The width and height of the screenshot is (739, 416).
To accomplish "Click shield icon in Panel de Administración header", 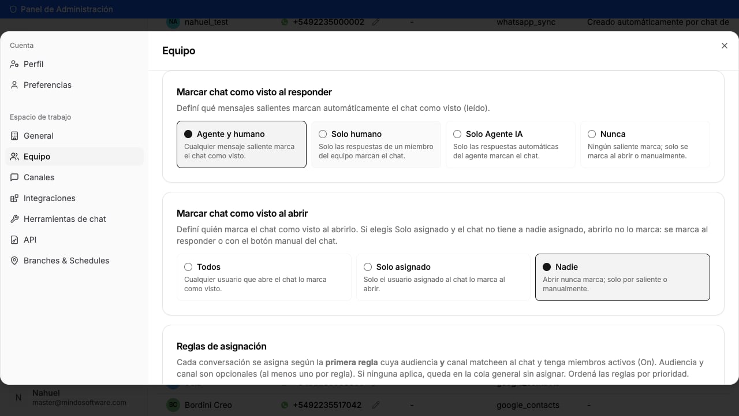I will coord(13,9).
